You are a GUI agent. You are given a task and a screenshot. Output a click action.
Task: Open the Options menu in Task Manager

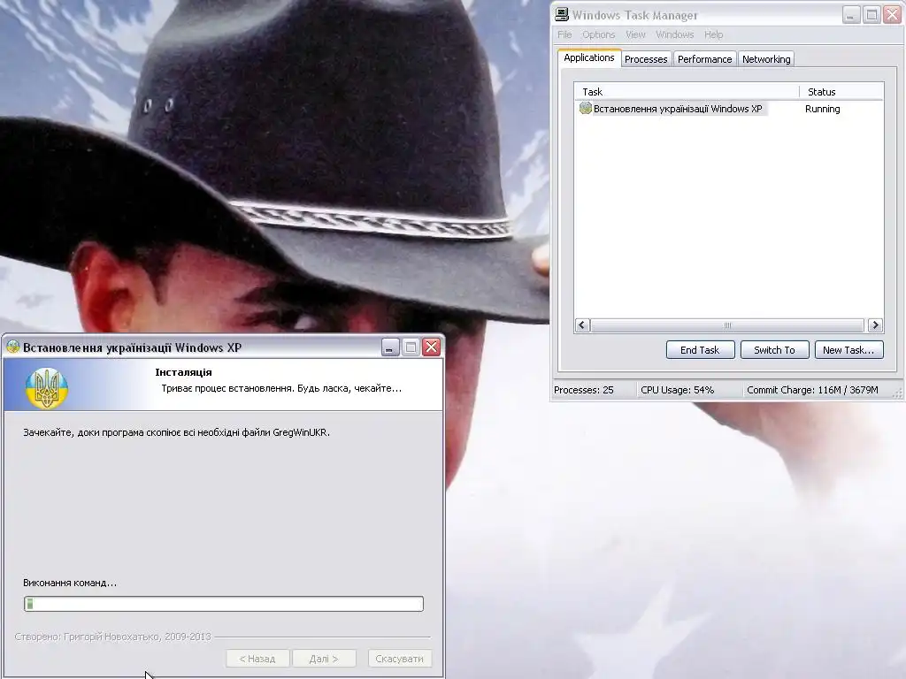[x=599, y=34]
